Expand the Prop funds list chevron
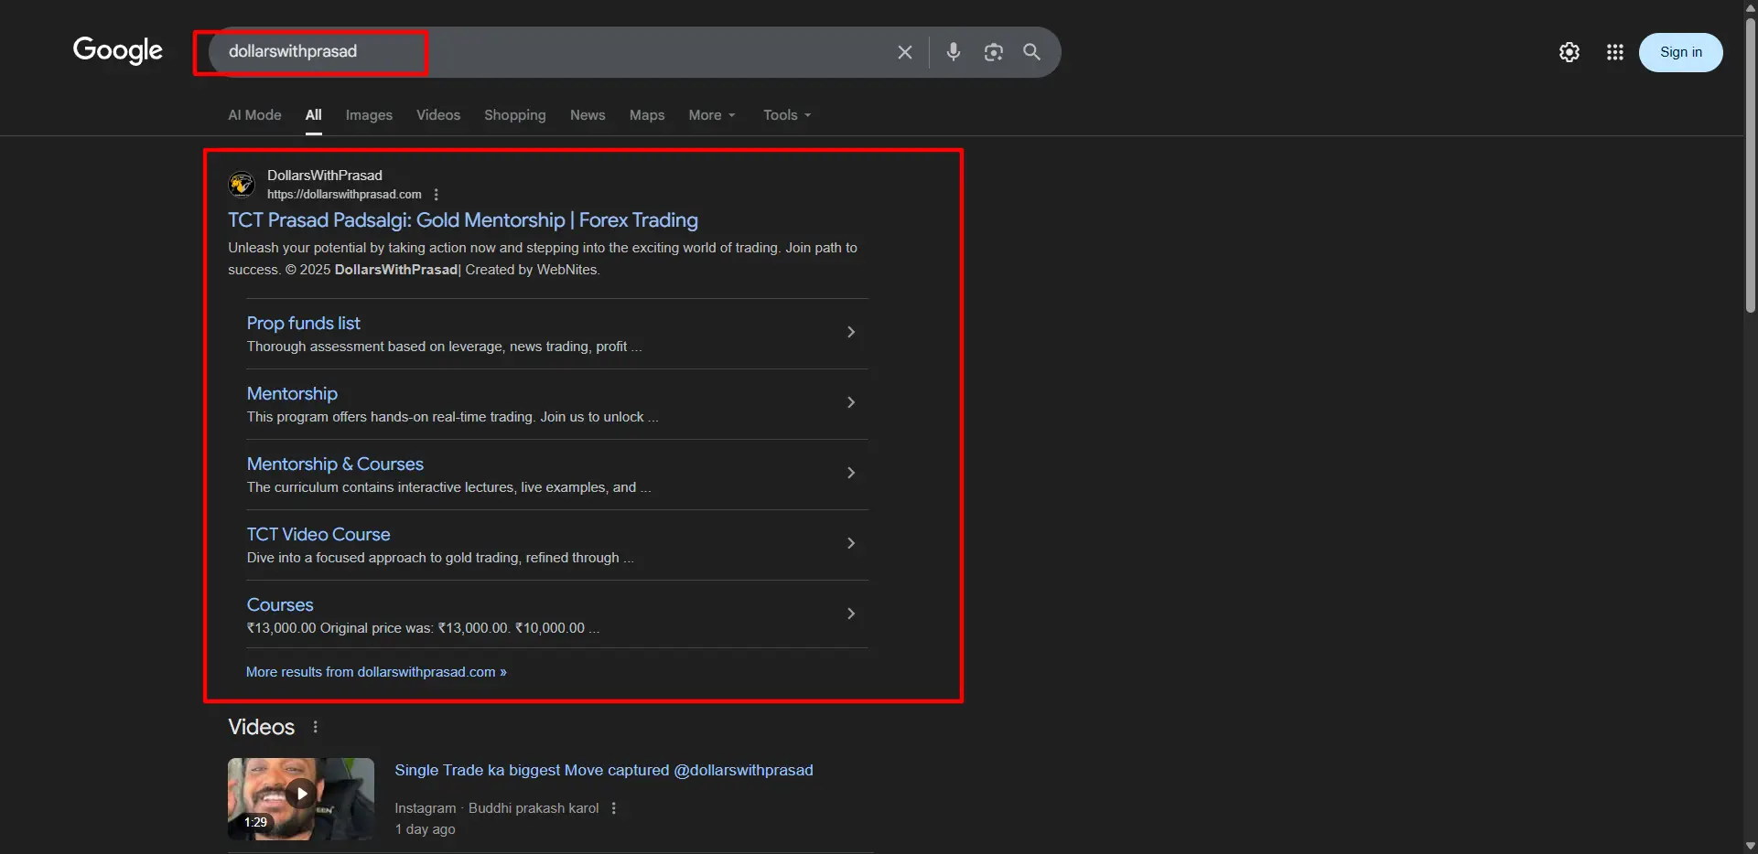Viewport: 1758px width, 854px height. pos(851,332)
